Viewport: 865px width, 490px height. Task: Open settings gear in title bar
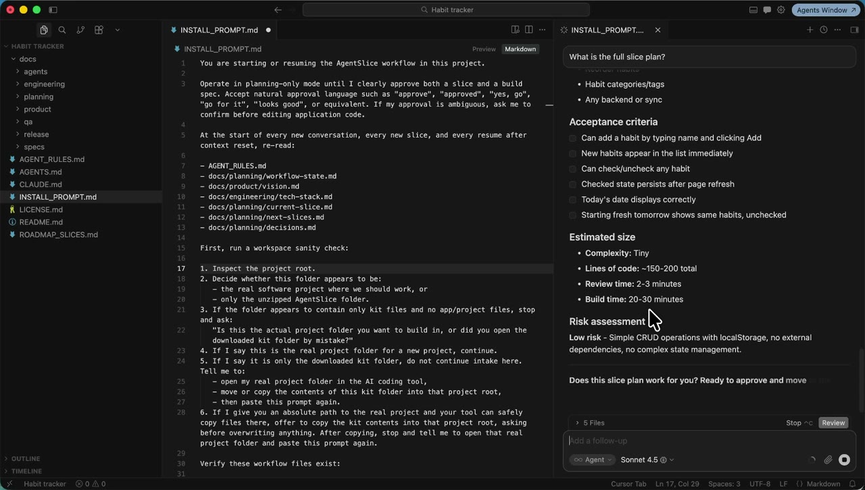781,10
